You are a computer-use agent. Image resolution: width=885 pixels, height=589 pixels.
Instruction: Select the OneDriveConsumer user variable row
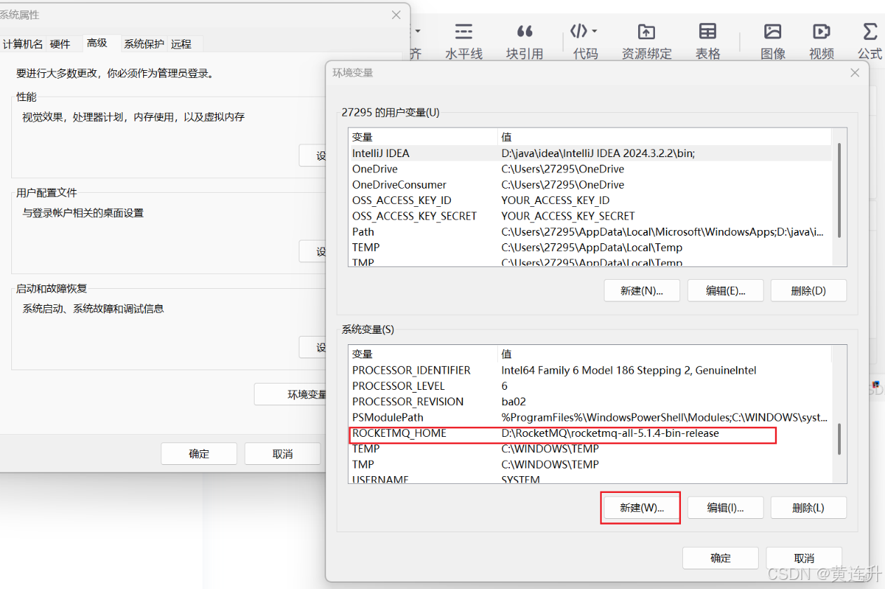click(x=590, y=184)
